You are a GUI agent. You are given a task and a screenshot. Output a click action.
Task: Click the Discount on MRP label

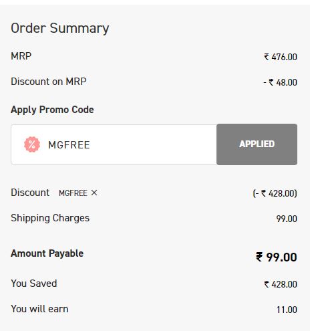49,82
